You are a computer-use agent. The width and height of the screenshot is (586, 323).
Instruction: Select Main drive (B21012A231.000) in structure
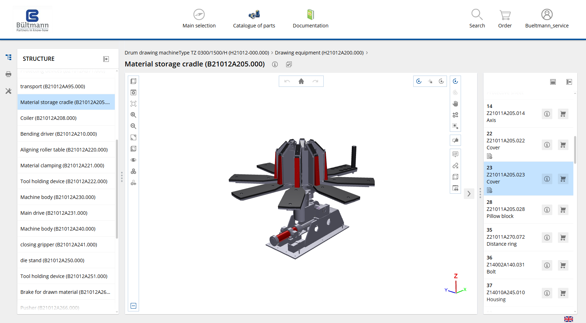(66, 213)
